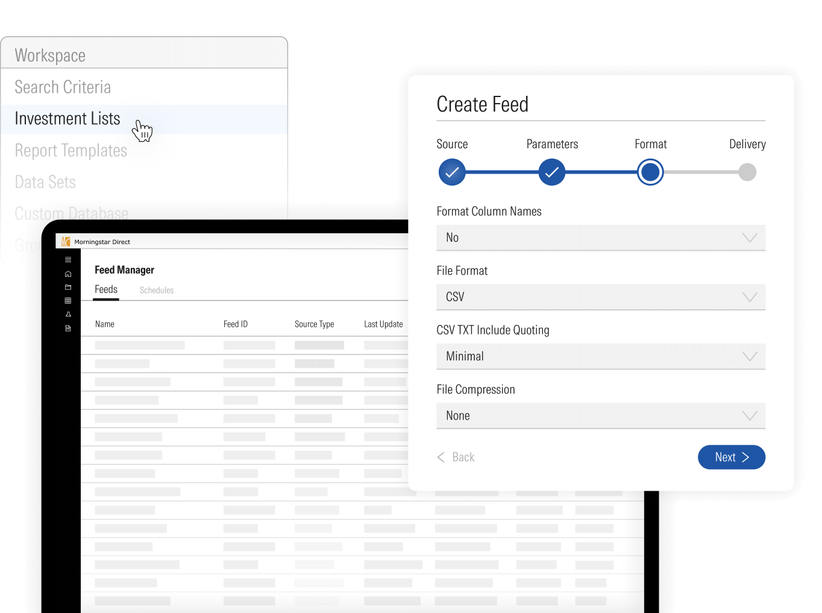The width and height of the screenshot is (822, 613).
Task: Click the document icon in the sidebar
Action: 68,329
